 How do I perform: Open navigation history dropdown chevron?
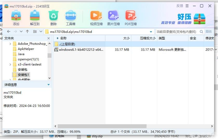click(x=21, y=32)
